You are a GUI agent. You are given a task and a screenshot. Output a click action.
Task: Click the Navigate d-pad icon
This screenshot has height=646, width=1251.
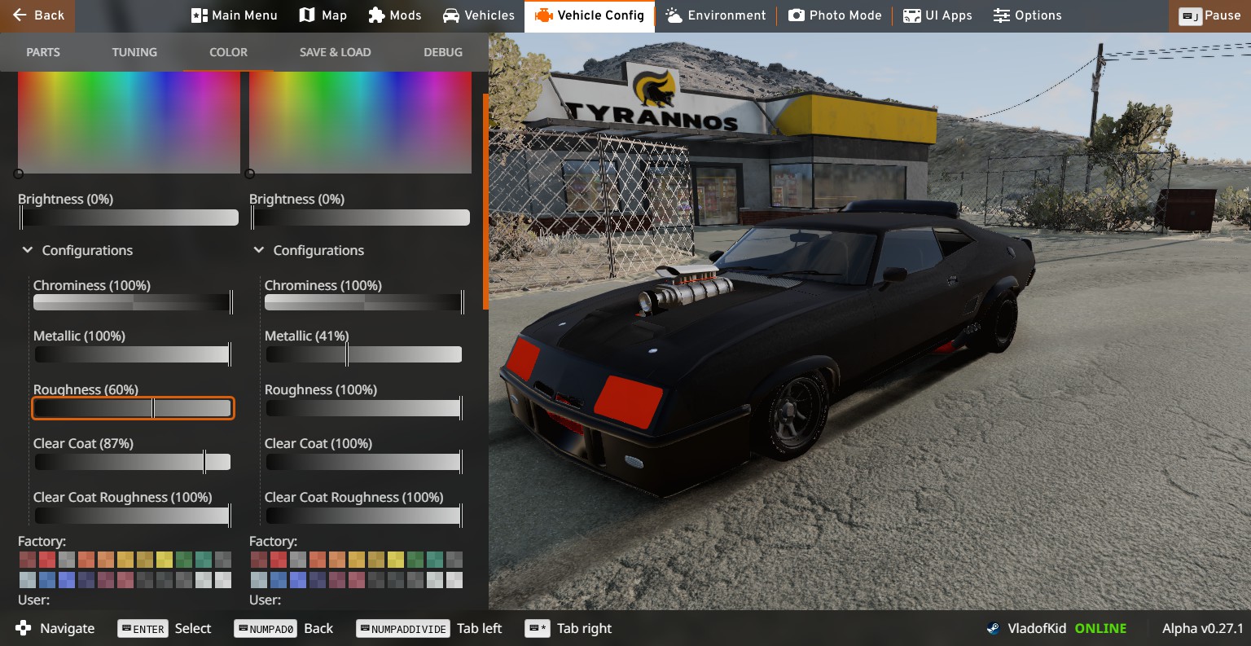(x=24, y=628)
